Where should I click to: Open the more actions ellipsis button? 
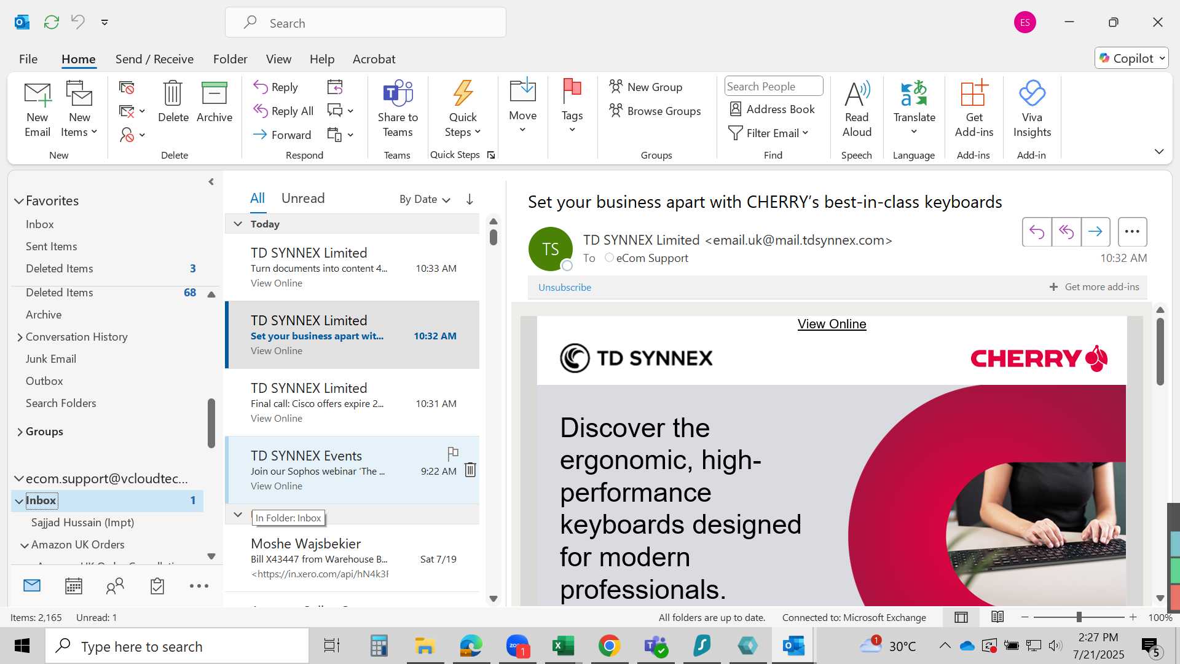1132,232
